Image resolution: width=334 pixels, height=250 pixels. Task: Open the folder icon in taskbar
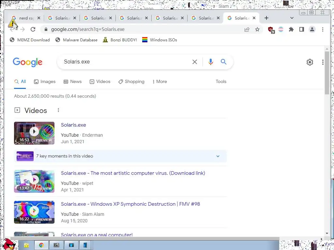pyautogui.click(x=26, y=245)
